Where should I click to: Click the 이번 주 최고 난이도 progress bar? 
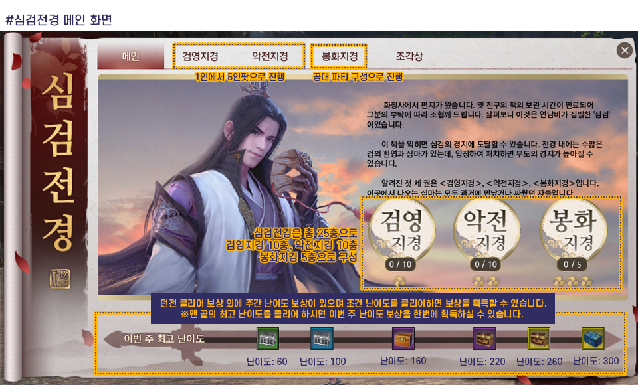[x=362, y=339]
